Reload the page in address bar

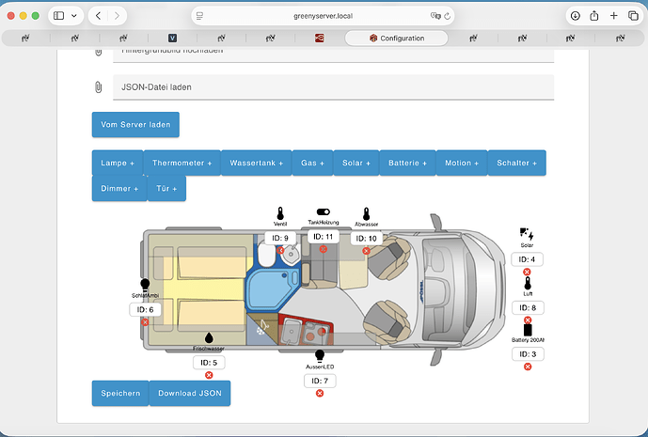coord(449,16)
